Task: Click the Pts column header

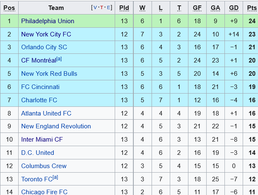Action: (252, 8)
